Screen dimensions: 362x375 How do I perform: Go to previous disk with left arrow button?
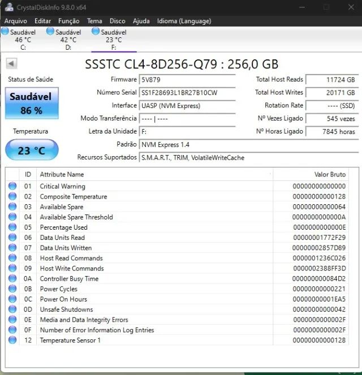point(11,63)
